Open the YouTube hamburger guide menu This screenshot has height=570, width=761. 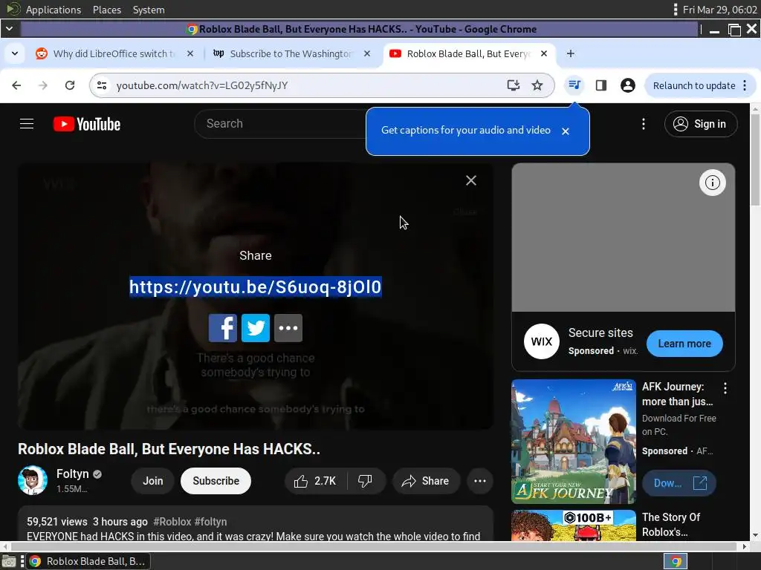click(x=27, y=124)
